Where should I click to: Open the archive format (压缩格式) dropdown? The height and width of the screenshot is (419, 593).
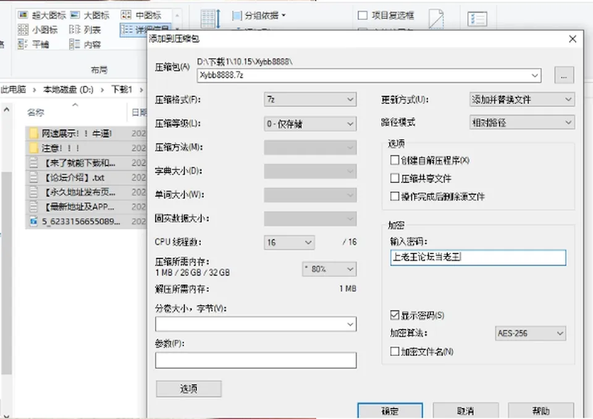click(x=310, y=99)
